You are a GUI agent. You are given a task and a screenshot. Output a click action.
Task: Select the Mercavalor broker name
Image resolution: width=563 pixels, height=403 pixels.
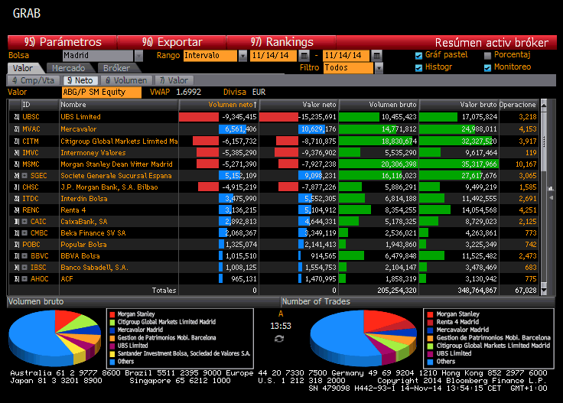pos(78,129)
